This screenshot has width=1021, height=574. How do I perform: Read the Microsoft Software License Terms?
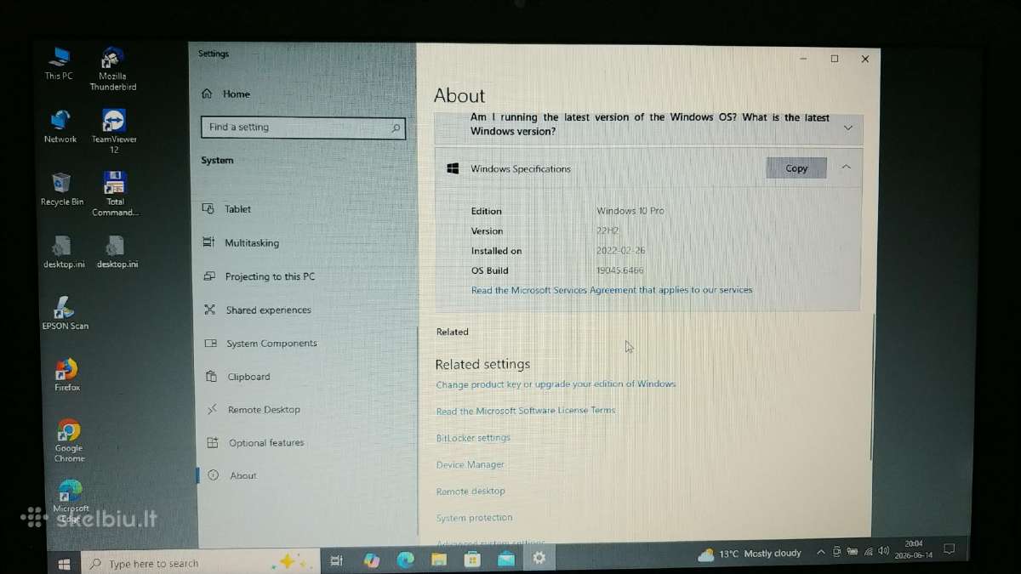(x=526, y=410)
